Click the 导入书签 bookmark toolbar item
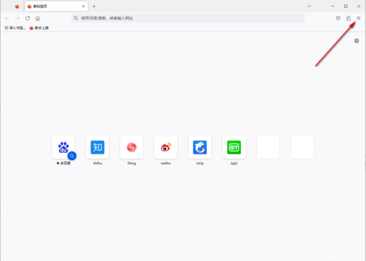Viewport: 366px width, 261px height. click(x=15, y=28)
